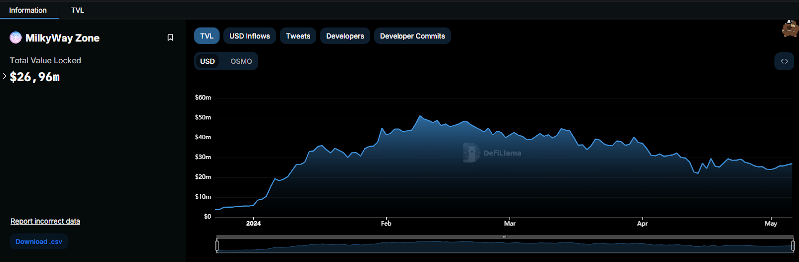The height and width of the screenshot is (262, 799).
Task: Switch to the Information tab
Action: click(28, 10)
